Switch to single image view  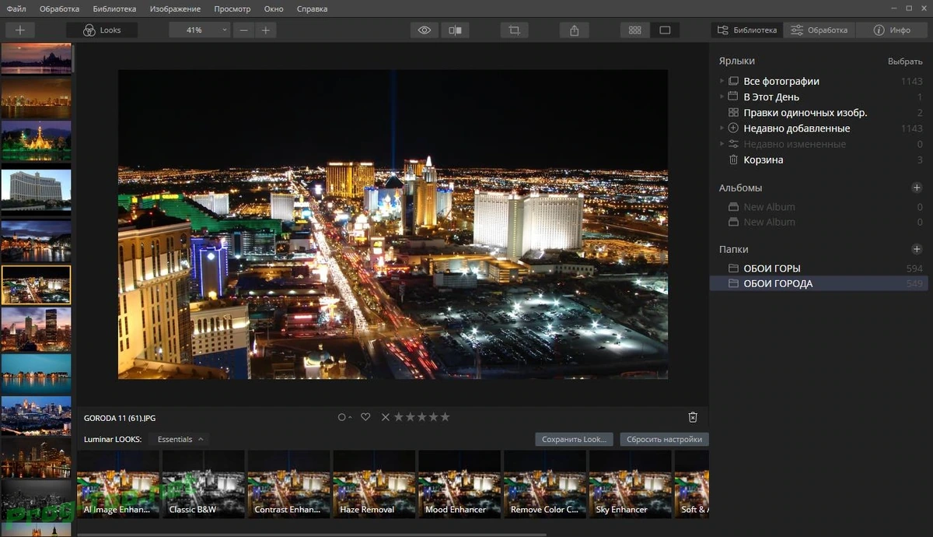pyautogui.click(x=665, y=30)
